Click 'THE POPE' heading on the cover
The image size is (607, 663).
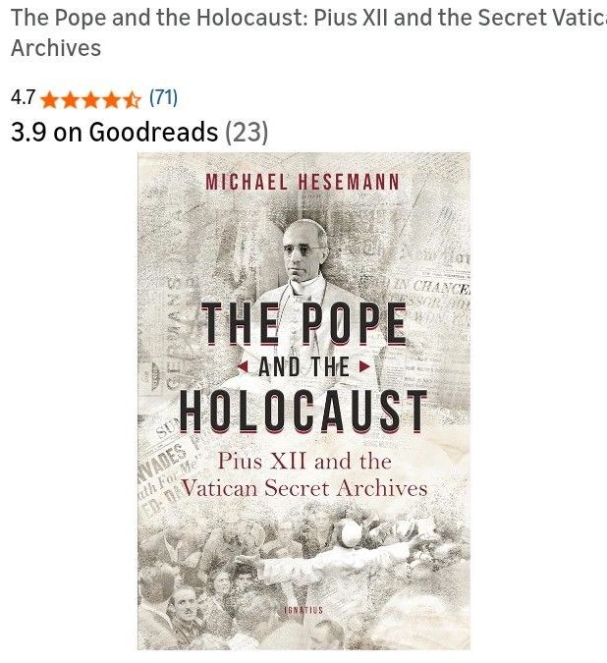[303, 323]
